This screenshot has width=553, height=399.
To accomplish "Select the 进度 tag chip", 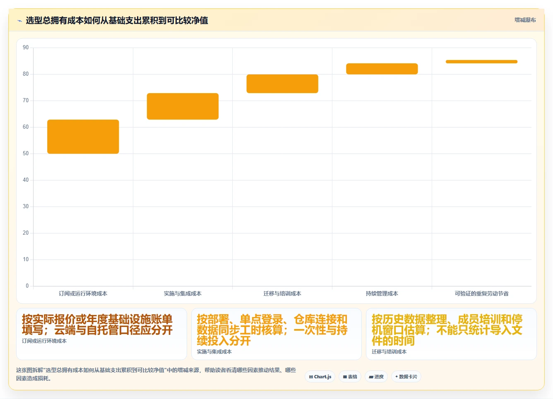I will pyautogui.click(x=376, y=377).
